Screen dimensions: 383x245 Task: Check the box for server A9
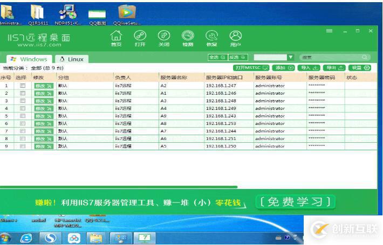23,116
